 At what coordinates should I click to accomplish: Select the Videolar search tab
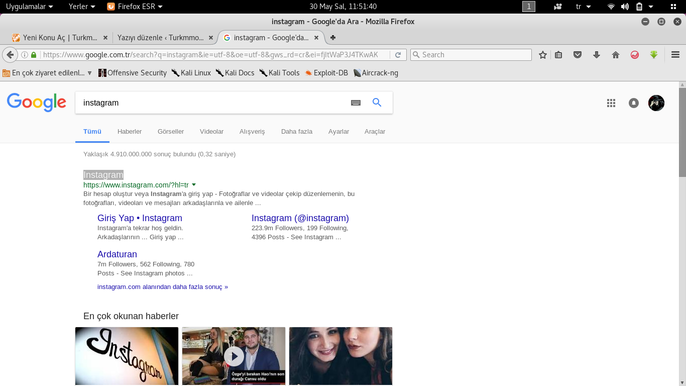click(x=211, y=132)
